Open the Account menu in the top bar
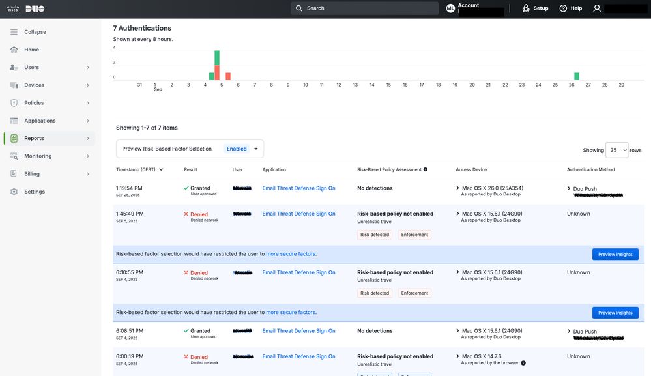 [x=468, y=7]
